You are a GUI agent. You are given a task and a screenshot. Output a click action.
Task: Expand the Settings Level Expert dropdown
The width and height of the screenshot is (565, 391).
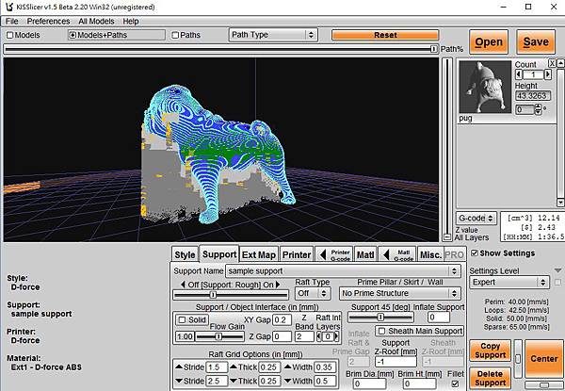508,282
